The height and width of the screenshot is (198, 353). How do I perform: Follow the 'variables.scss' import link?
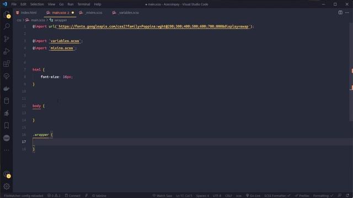pyautogui.click(x=65, y=41)
